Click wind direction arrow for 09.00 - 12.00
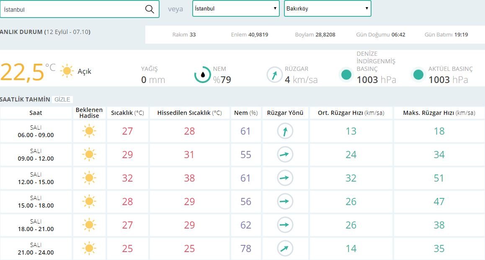This screenshot has width=485, height=260. click(x=285, y=155)
